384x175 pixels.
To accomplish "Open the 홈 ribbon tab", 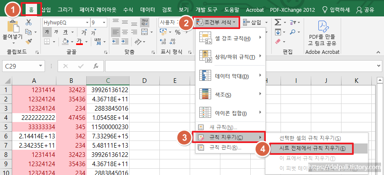I will (32, 10).
